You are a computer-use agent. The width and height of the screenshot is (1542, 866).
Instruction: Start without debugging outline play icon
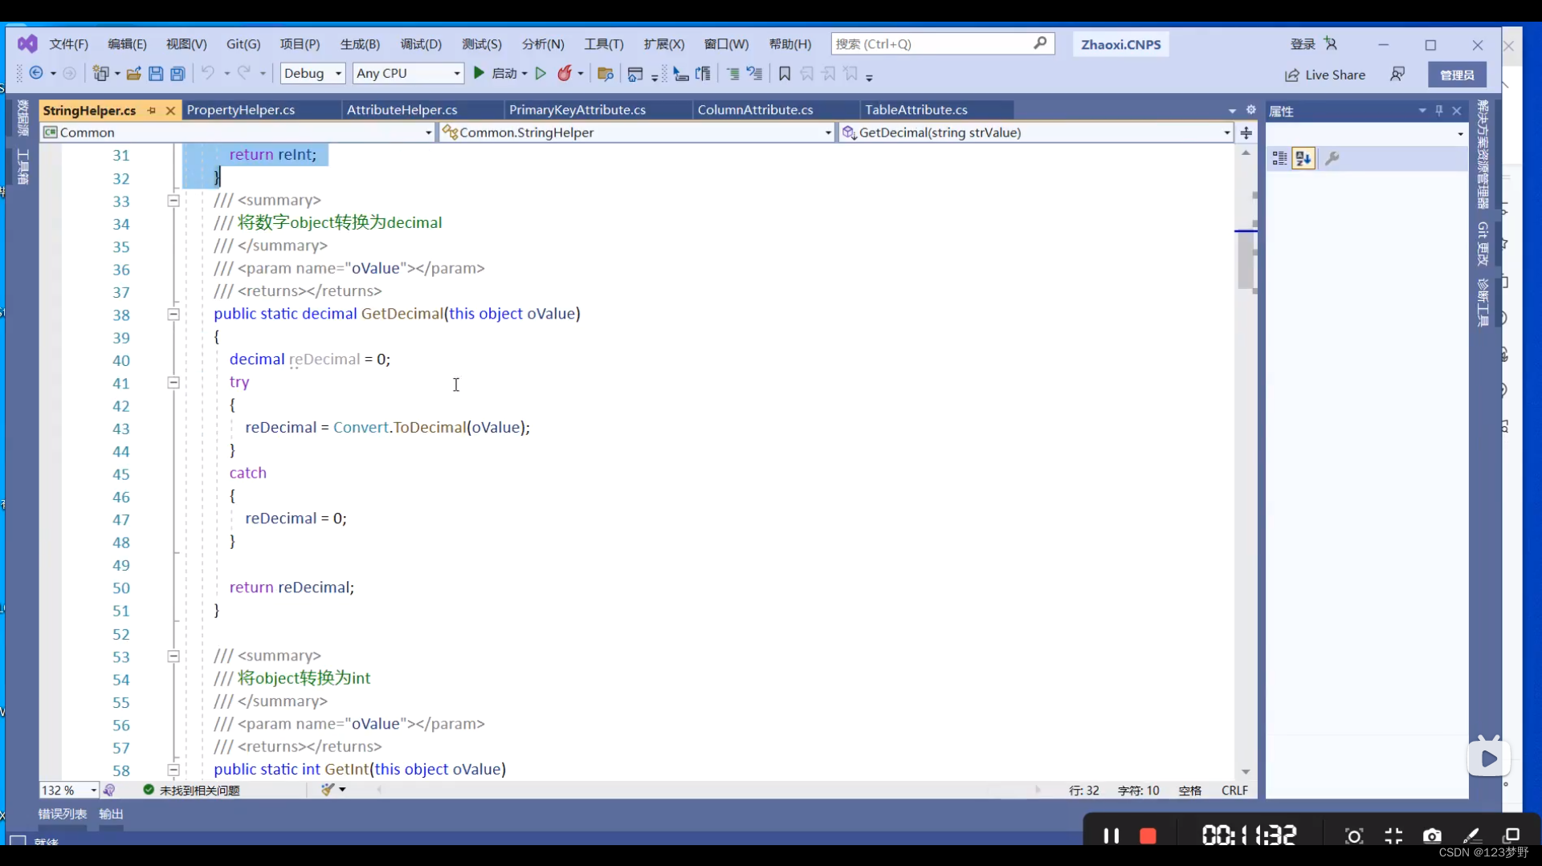pyautogui.click(x=541, y=73)
